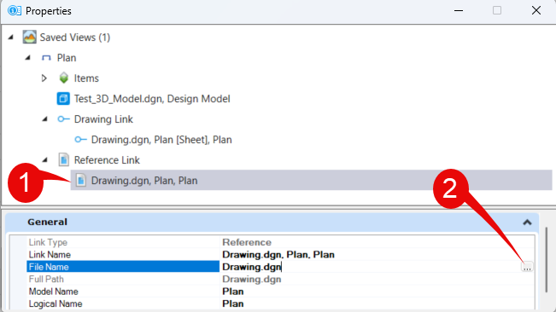Collapse the General properties section
The height and width of the screenshot is (312, 556).
pos(527,222)
